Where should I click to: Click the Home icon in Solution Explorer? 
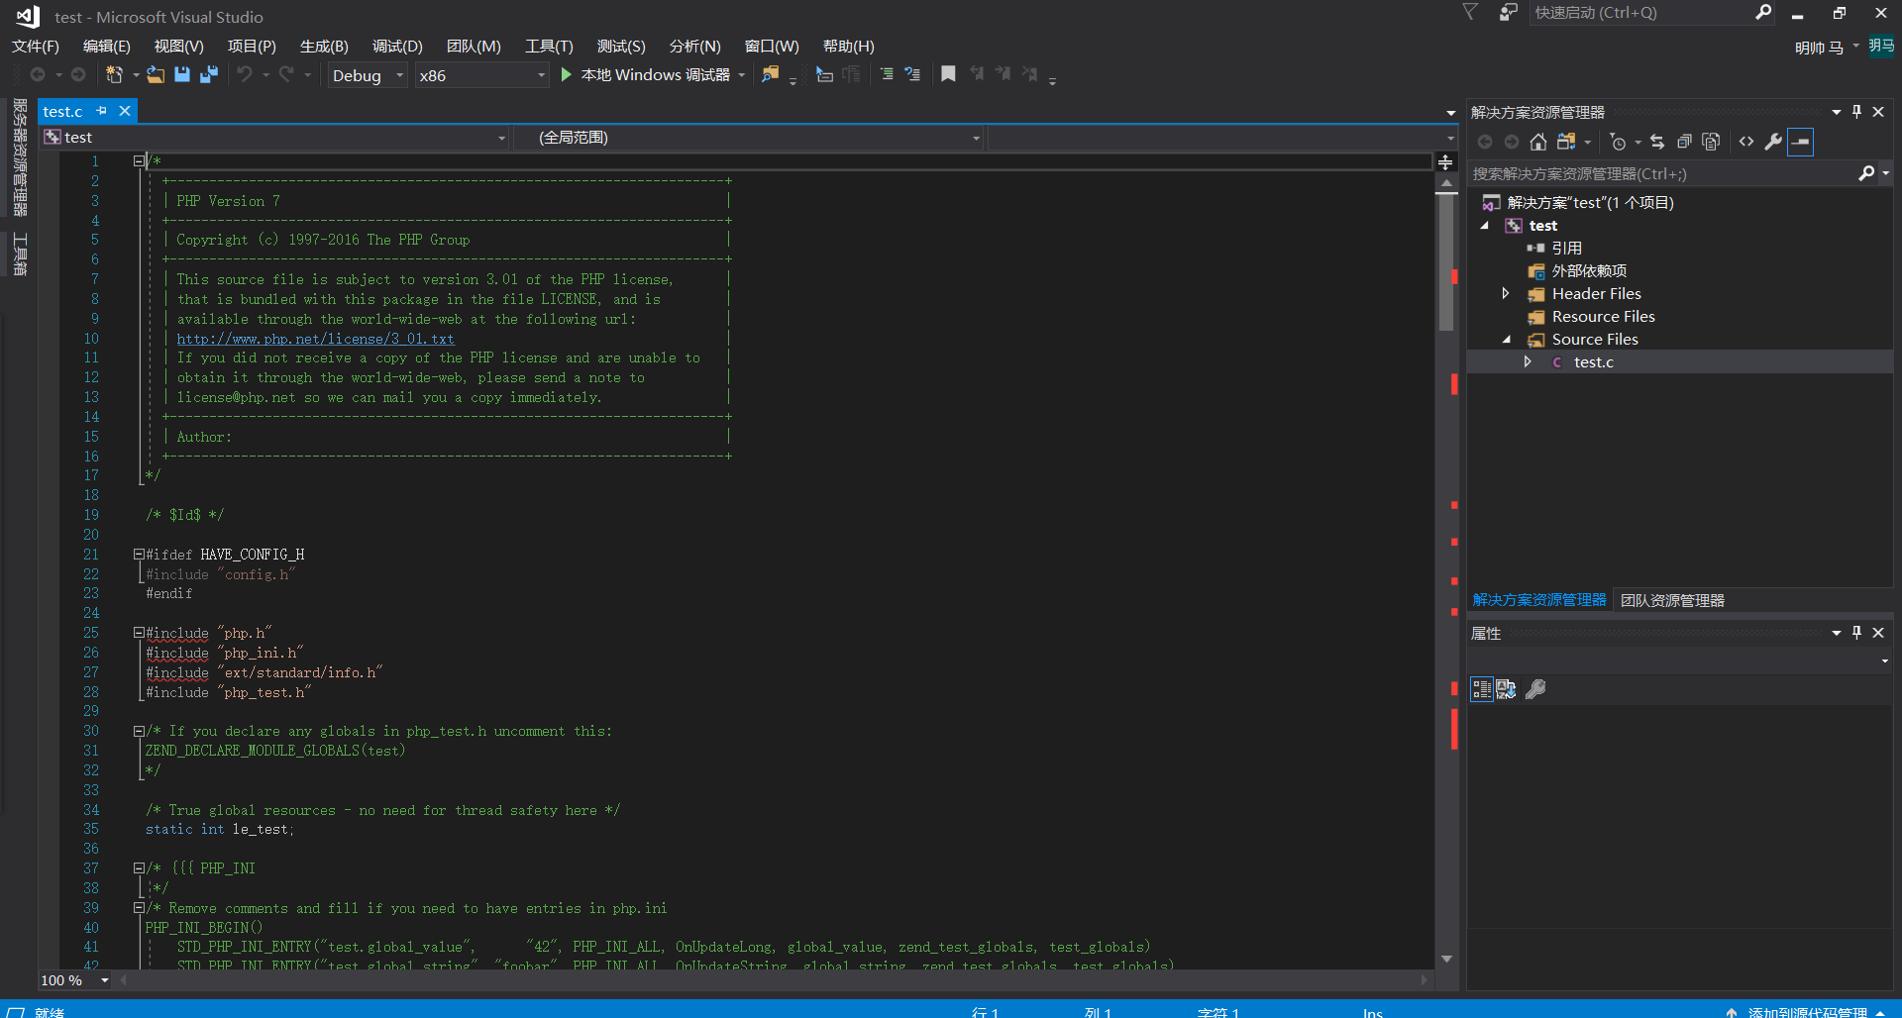click(1538, 142)
